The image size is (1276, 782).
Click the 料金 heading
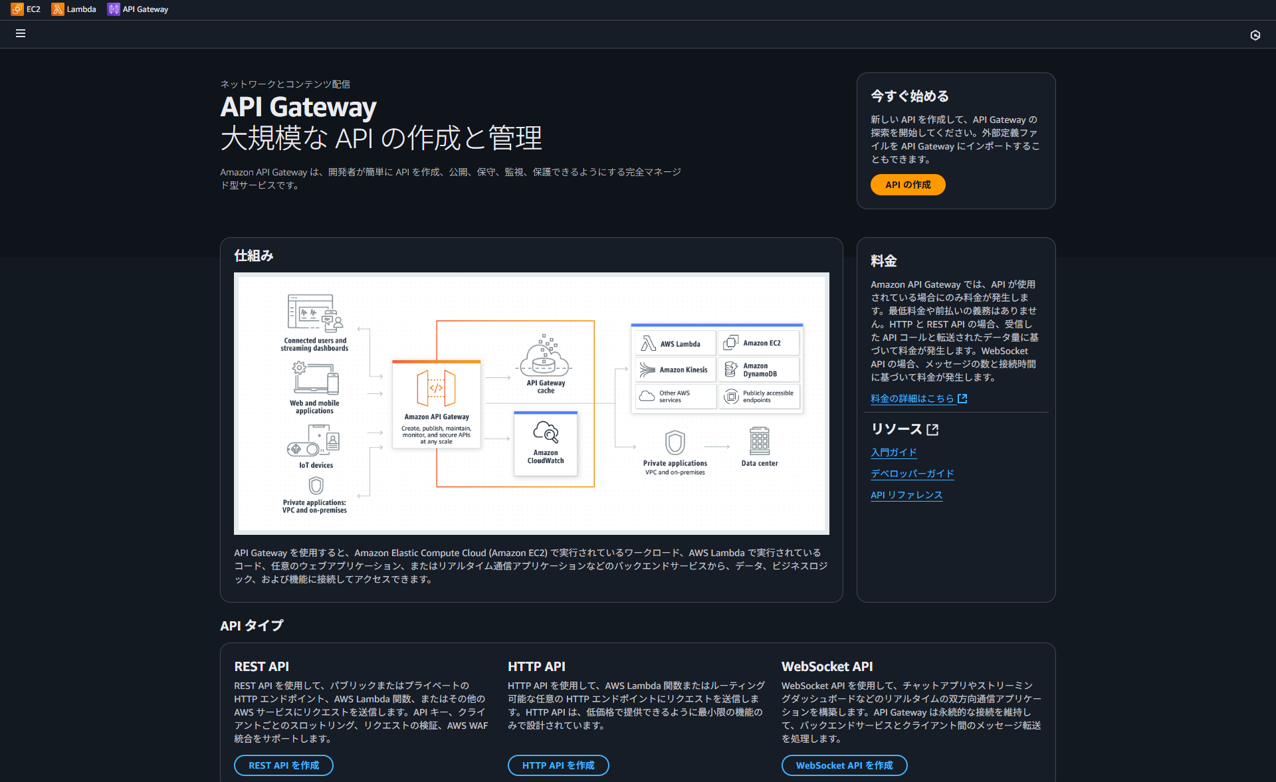[x=884, y=261]
